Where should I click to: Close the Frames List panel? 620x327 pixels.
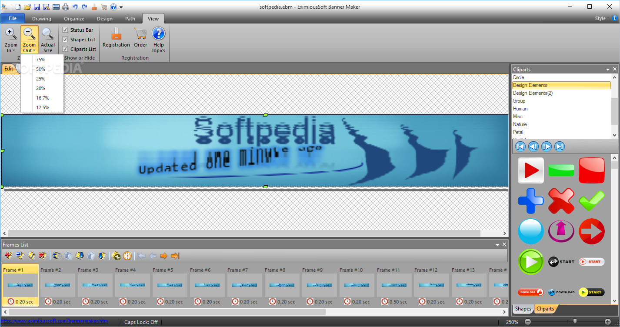coord(504,245)
